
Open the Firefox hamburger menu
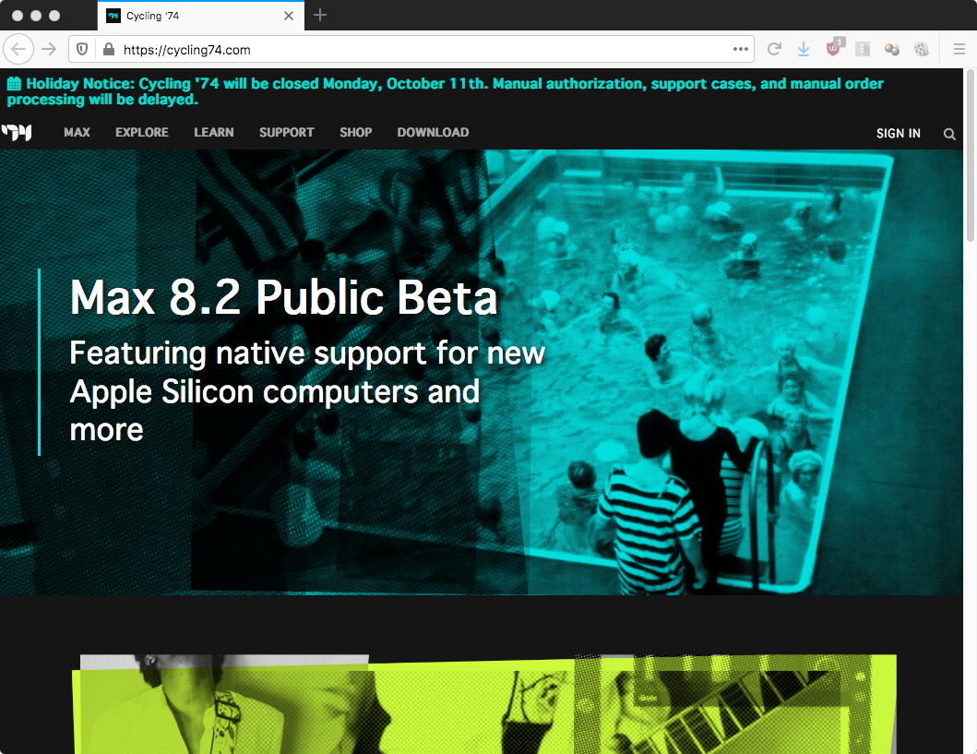(959, 49)
